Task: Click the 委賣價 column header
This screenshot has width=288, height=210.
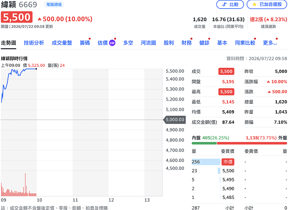Action: [x=251, y=151]
